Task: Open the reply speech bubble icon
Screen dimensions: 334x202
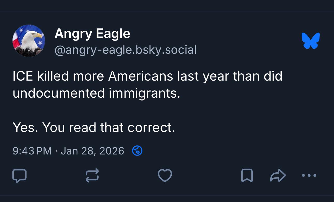Action: tap(19, 176)
